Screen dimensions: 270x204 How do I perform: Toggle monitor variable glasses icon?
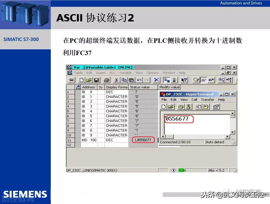tap(204, 80)
